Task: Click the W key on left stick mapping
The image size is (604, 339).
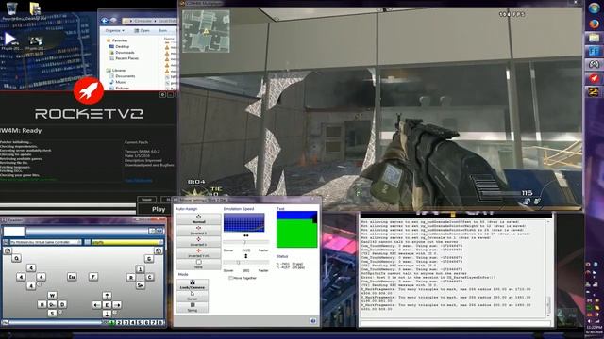Action: coord(52,295)
